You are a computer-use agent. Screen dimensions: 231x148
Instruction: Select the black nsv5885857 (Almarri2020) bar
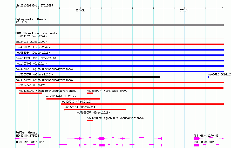[x=87, y=77]
